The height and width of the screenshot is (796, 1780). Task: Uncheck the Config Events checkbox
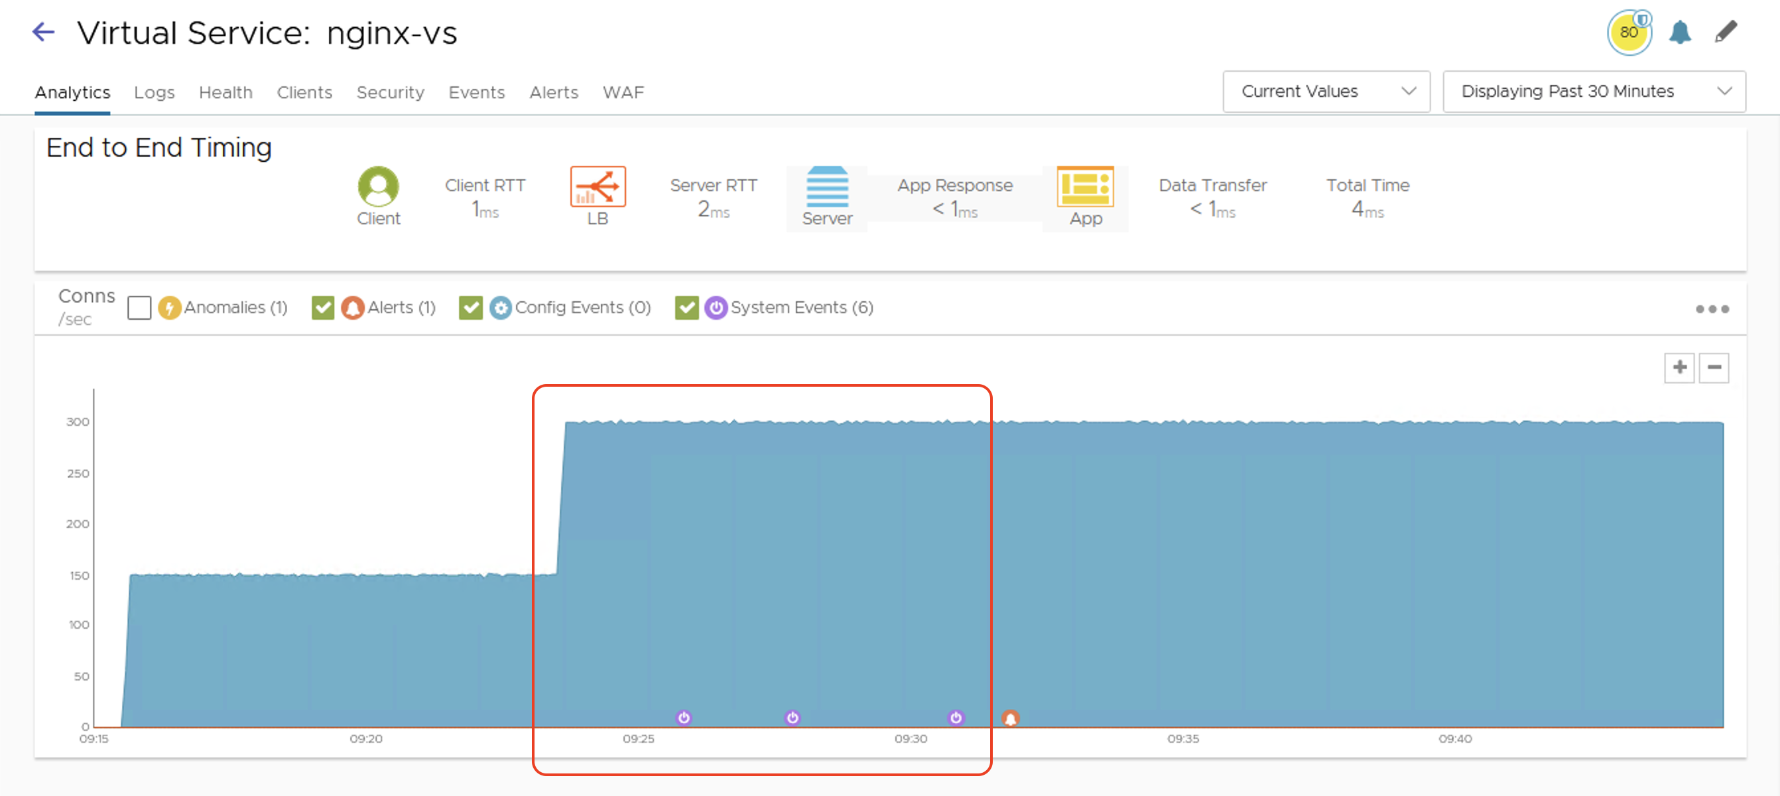click(471, 308)
